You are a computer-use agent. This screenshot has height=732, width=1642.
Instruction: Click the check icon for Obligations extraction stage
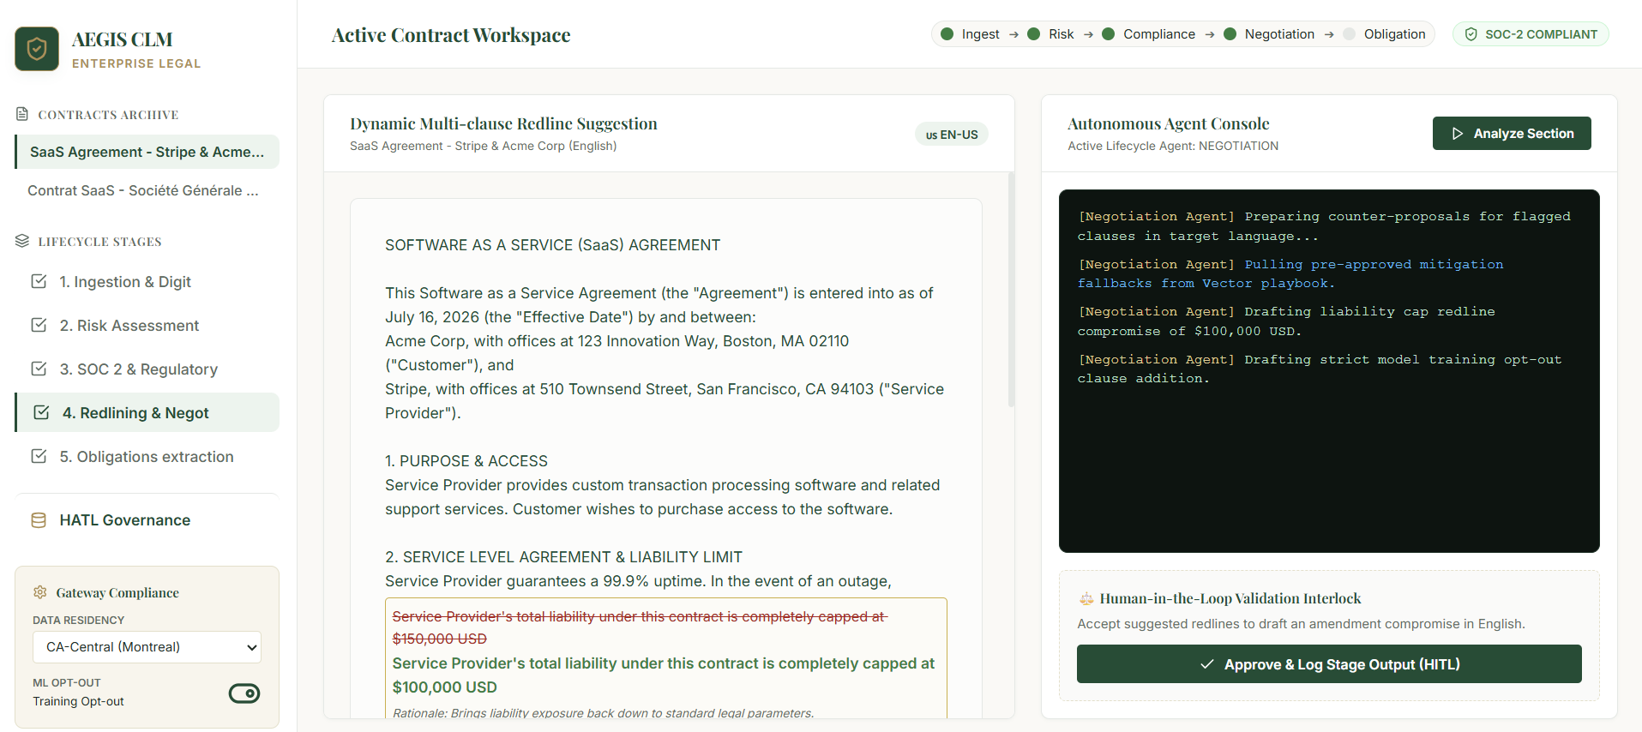(x=39, y=456)
